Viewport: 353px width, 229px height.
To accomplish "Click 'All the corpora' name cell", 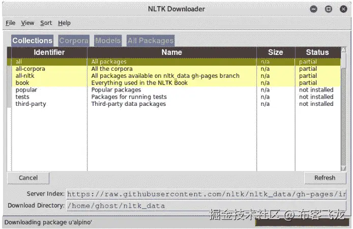I will pyautogui.click(x=112, y=69).
